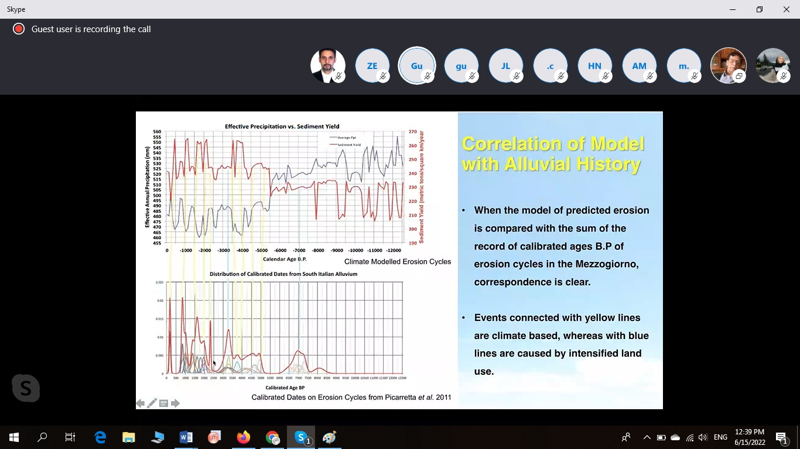
Task: Click the screen-share badge on presenter's video
Action: 739,76
